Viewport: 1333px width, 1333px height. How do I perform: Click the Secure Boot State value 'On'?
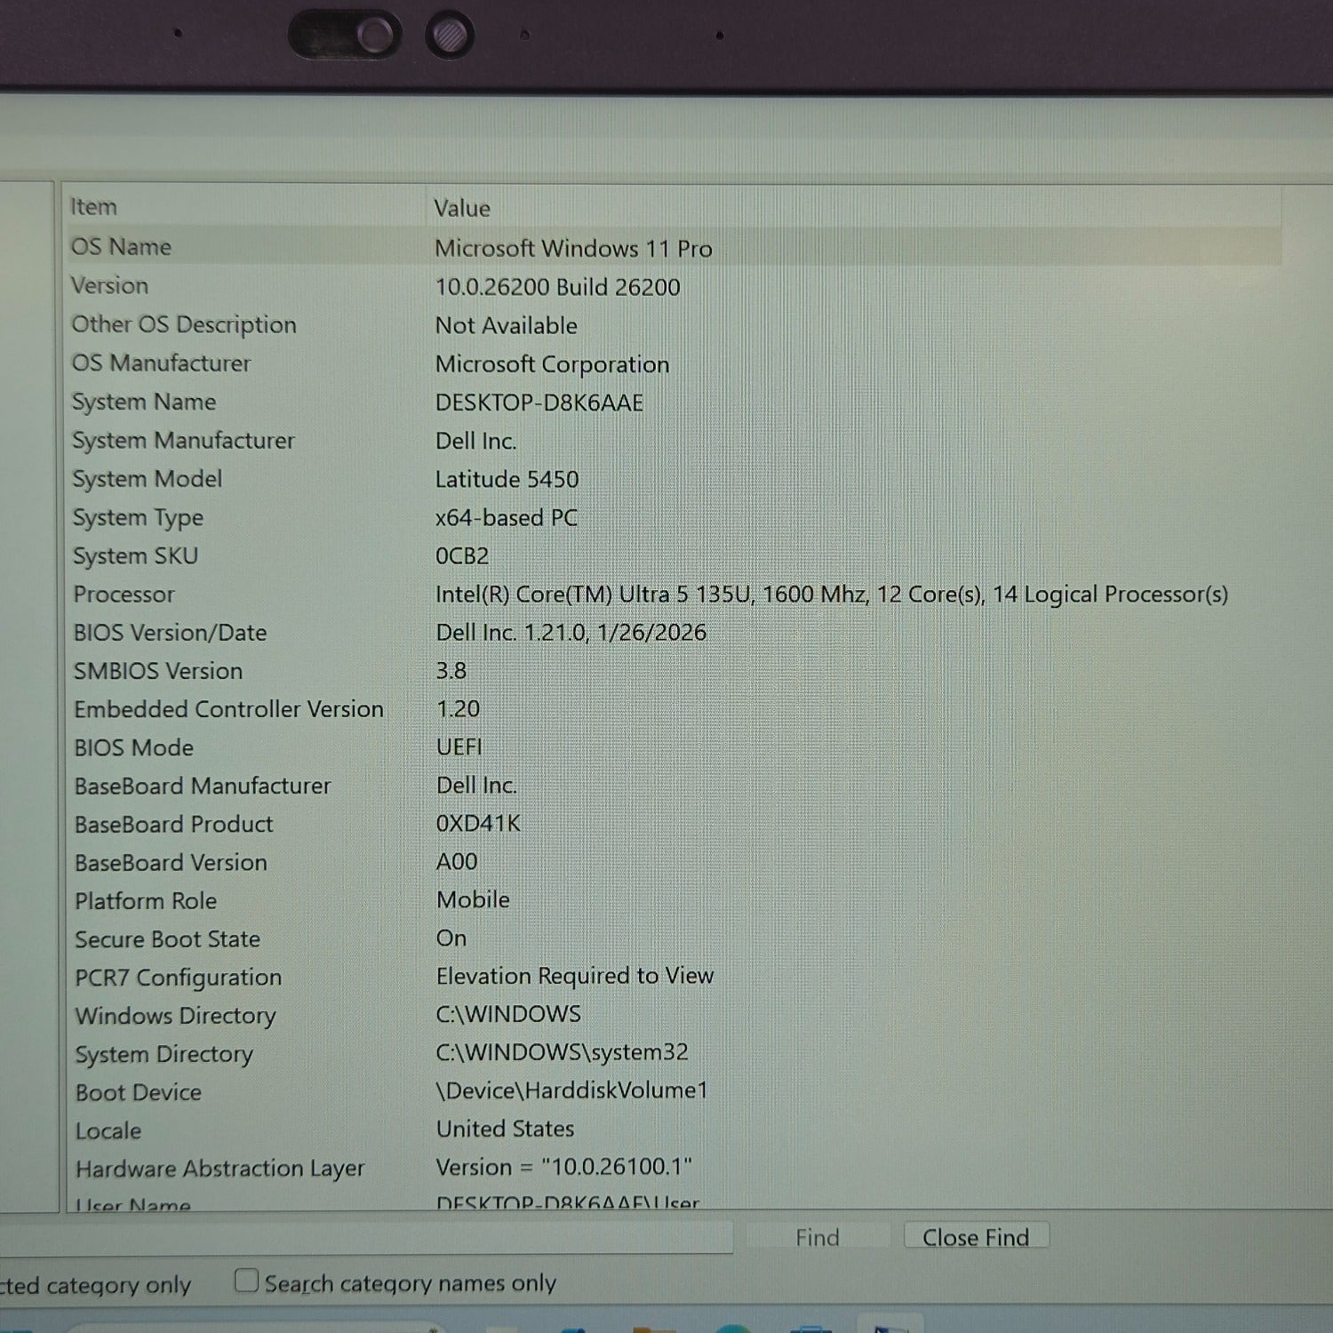pyautogui.click(x=451, y=938)
